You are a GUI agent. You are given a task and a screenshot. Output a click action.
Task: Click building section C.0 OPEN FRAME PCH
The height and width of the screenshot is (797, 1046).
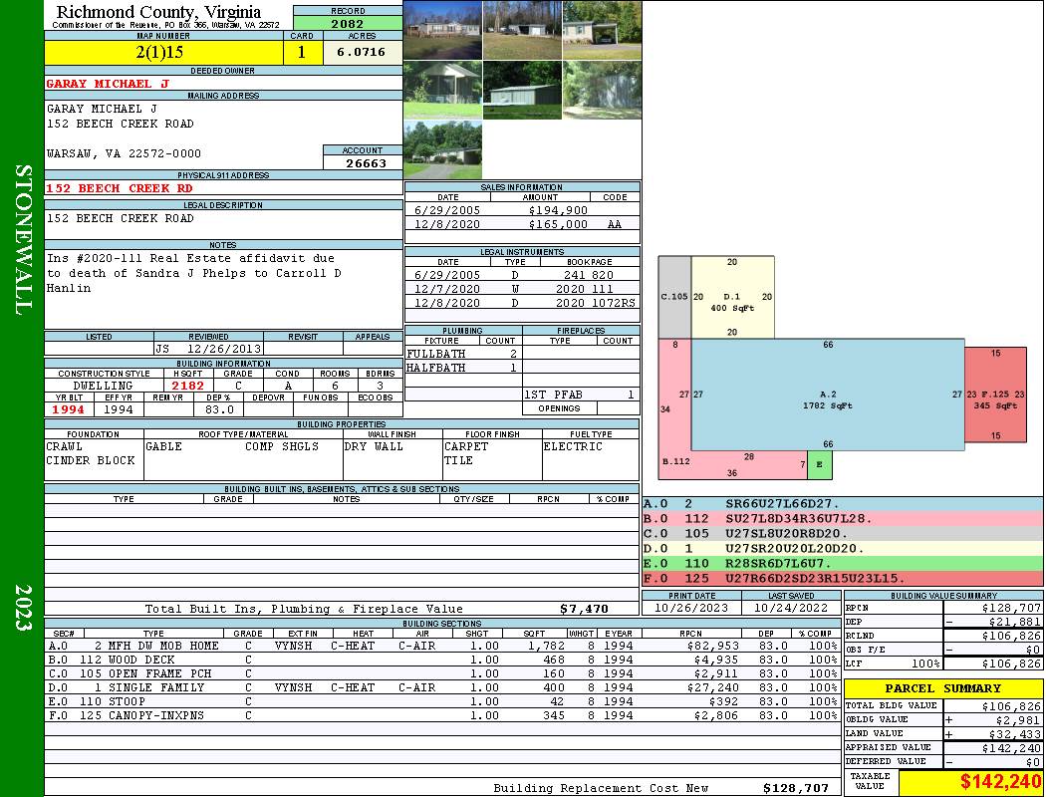(x=443, y=673)
